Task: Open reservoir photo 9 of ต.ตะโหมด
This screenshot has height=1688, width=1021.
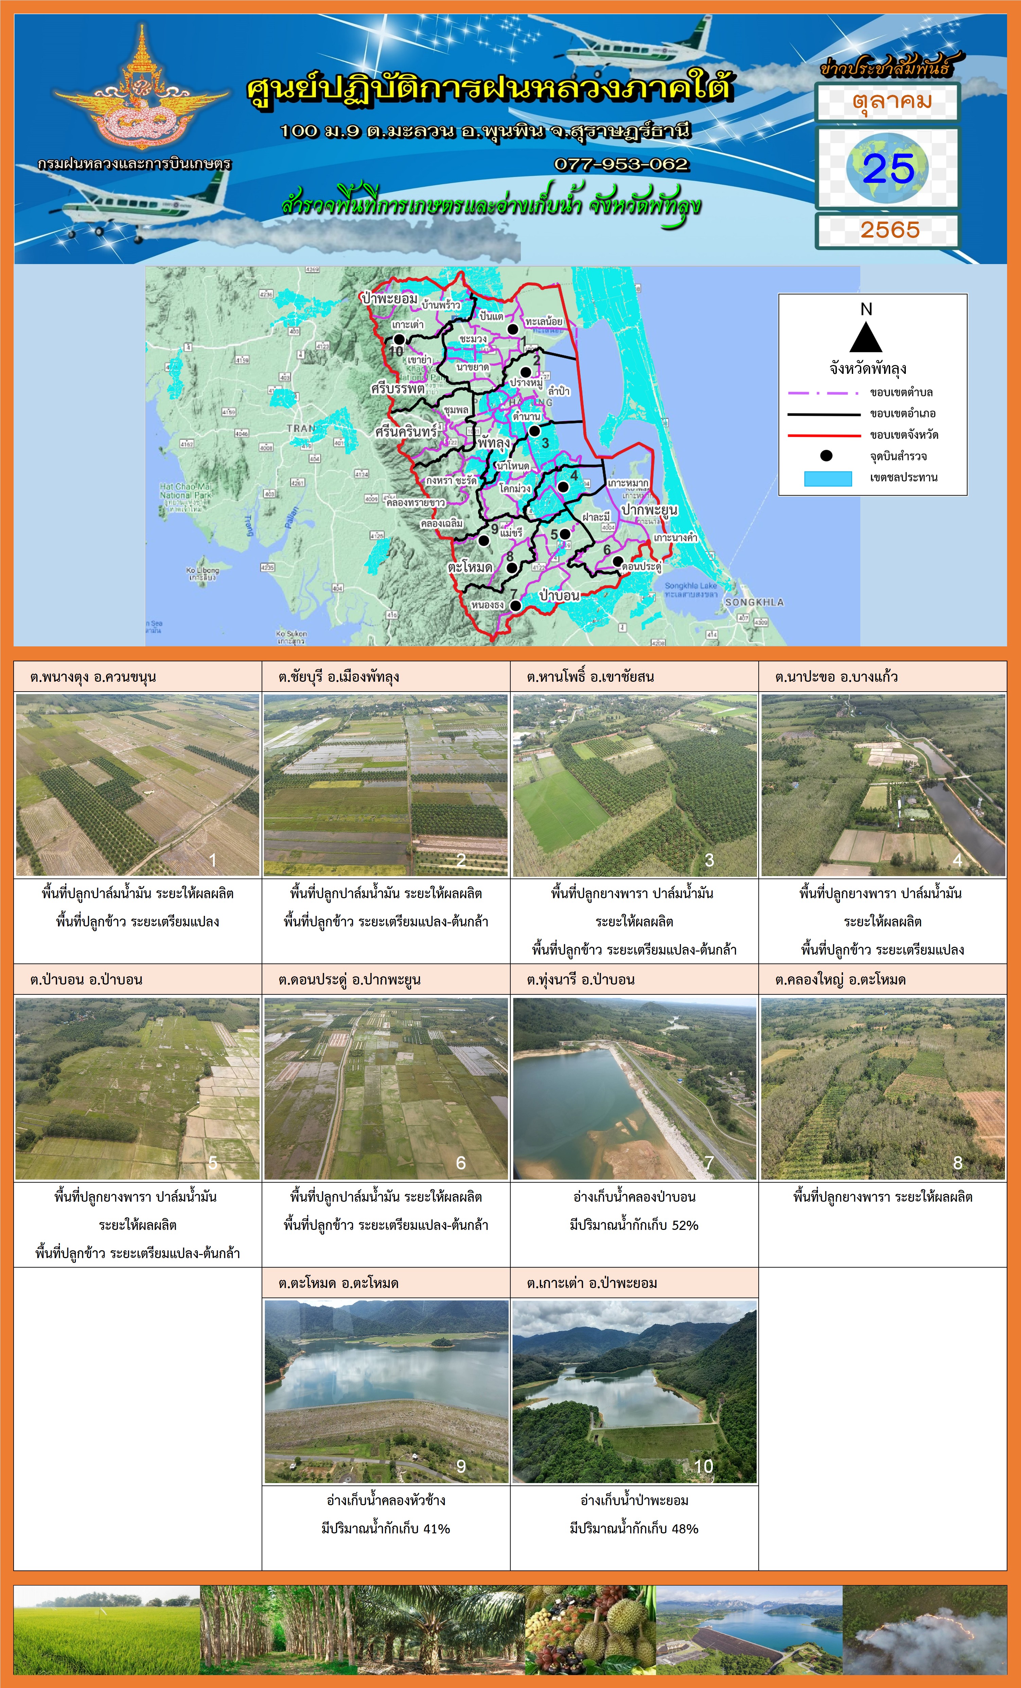Action: tap(386, 1392)
